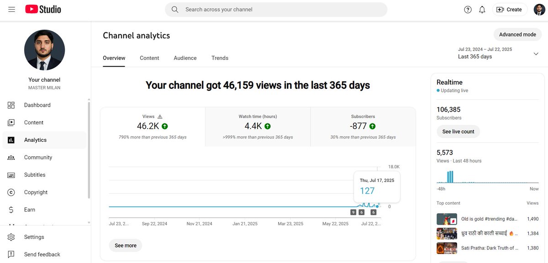Click the Dashboard grid icon
Image resolution: width=548 pixels, height=263 pixels.
11,105
